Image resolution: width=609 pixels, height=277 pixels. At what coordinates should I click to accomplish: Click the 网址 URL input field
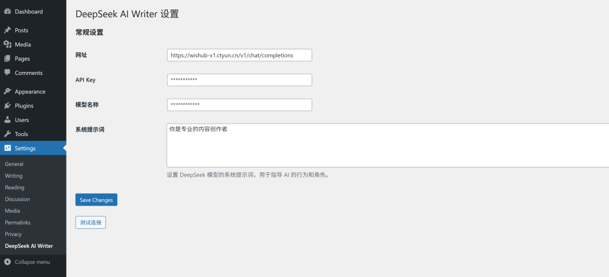click(x=239, y=55)
